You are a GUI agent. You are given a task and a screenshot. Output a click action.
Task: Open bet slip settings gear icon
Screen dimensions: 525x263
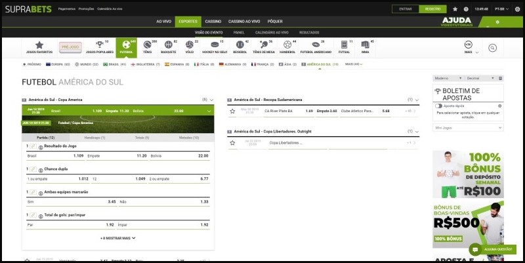(x=499, y=106)
